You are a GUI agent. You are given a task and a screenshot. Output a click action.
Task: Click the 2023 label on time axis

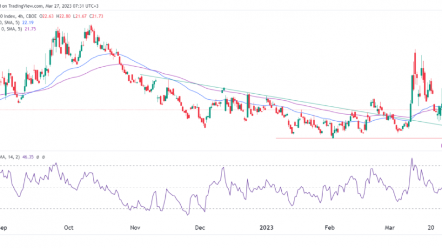(x=266, y=228)
